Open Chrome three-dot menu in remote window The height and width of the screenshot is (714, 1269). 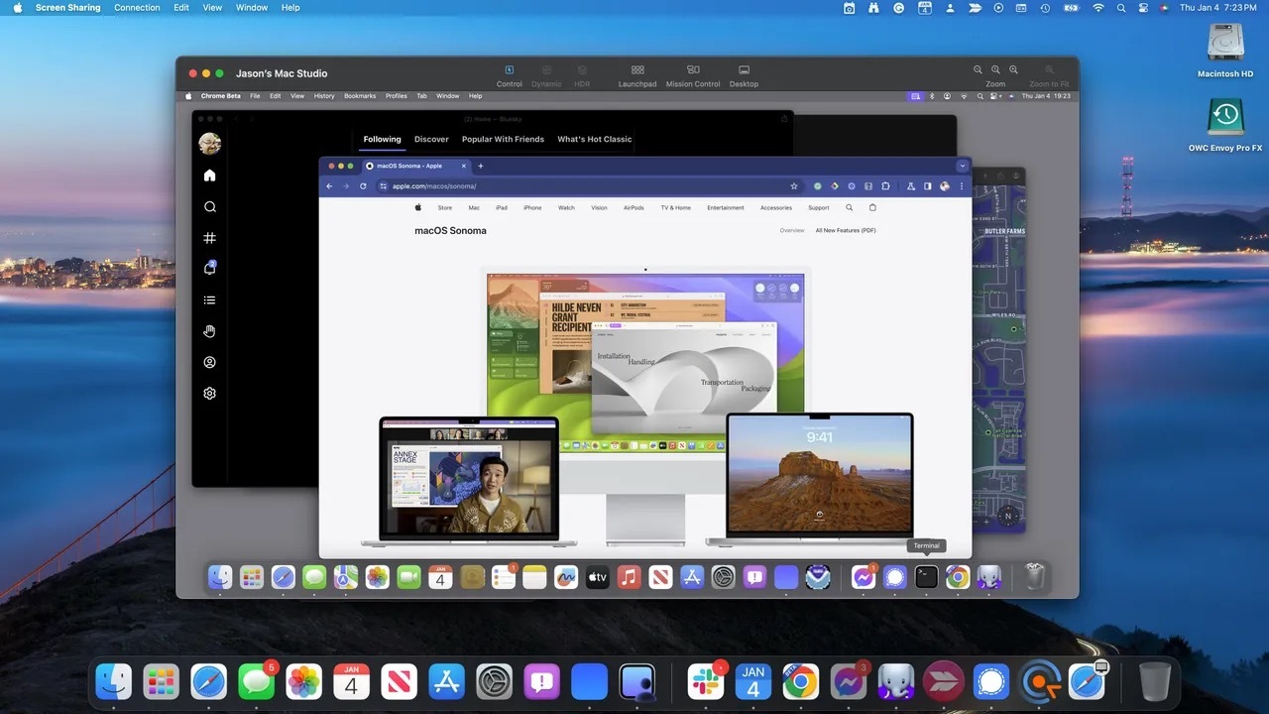(961, 186)
